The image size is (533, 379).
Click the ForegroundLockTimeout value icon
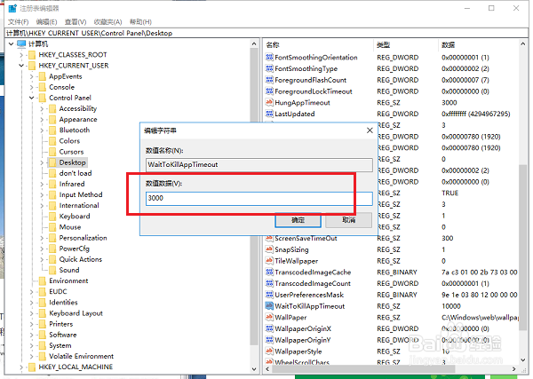click(269, 91)
